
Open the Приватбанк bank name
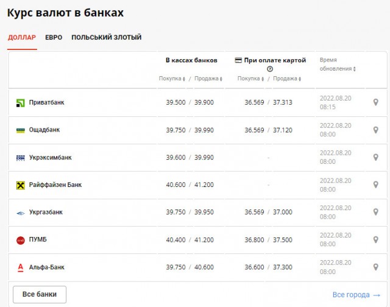point(46,102)
